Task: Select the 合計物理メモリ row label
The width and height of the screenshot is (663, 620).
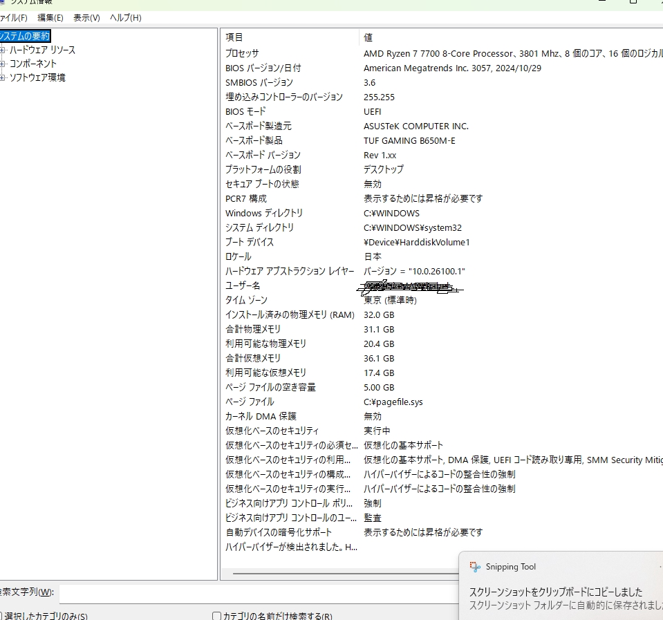Action: [253, 329]
